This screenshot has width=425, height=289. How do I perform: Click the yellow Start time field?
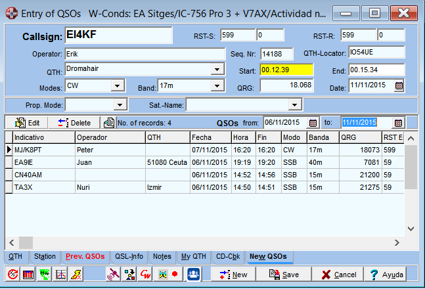[286, 70]
